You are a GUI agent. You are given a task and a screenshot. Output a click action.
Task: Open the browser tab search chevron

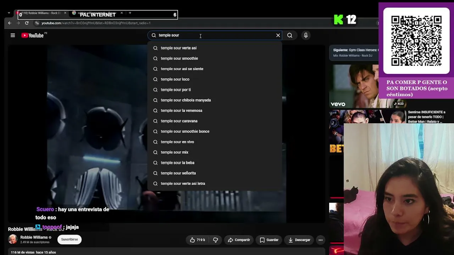[x=9, y=13]
